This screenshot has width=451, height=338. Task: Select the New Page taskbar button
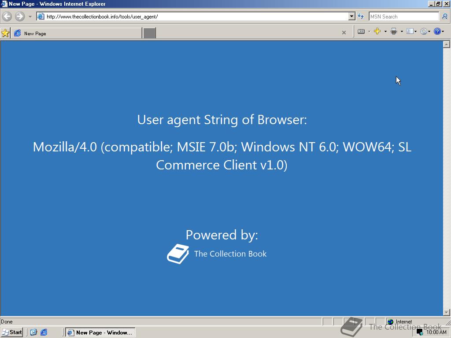click(100, 333)
